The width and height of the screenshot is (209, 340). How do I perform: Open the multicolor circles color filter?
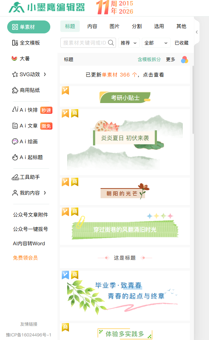pyautogui.click(x=185, y=60)
